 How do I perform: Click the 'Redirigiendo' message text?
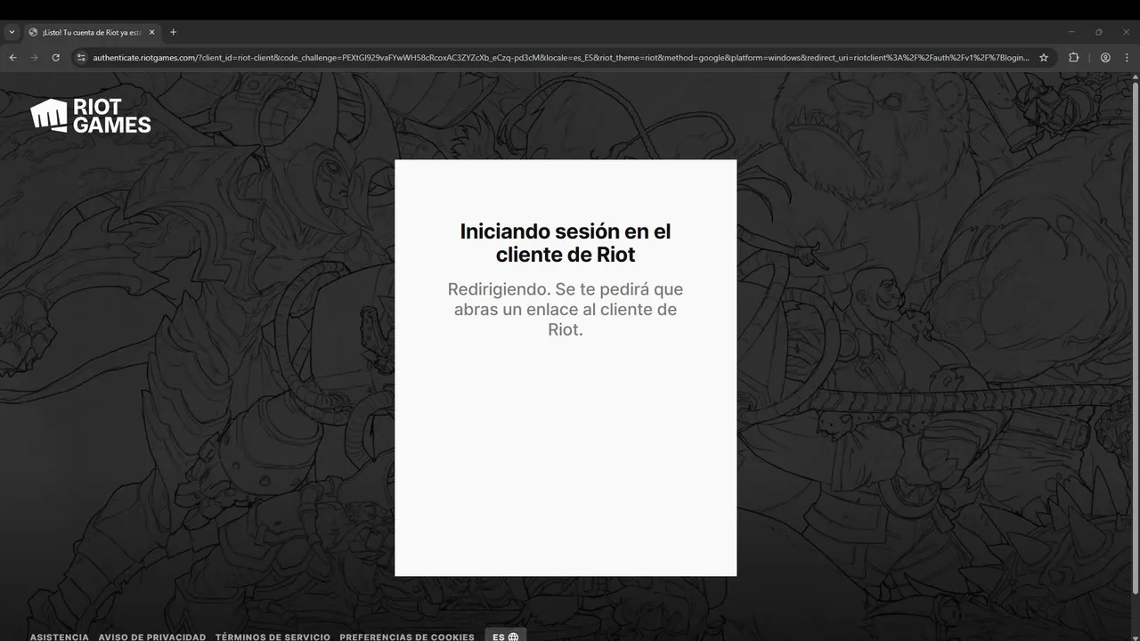tap(566, 309)
